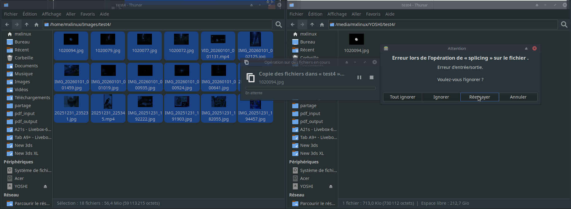Navigate back in left Thunar window

tap(7, 24)
